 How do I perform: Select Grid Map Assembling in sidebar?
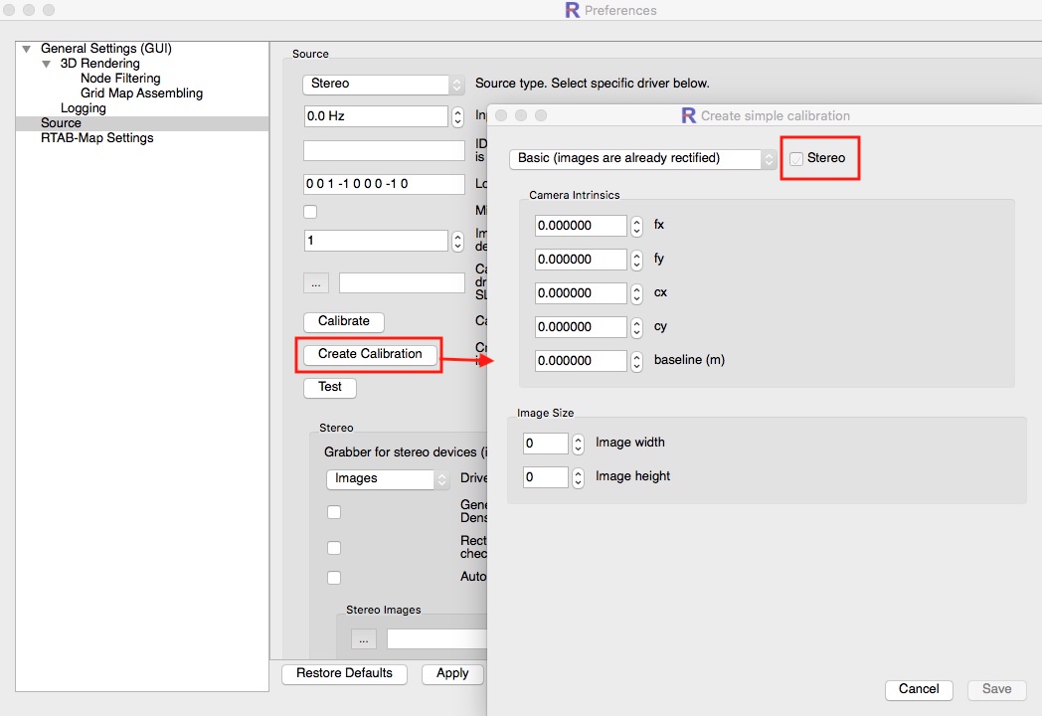pos(141,93)
